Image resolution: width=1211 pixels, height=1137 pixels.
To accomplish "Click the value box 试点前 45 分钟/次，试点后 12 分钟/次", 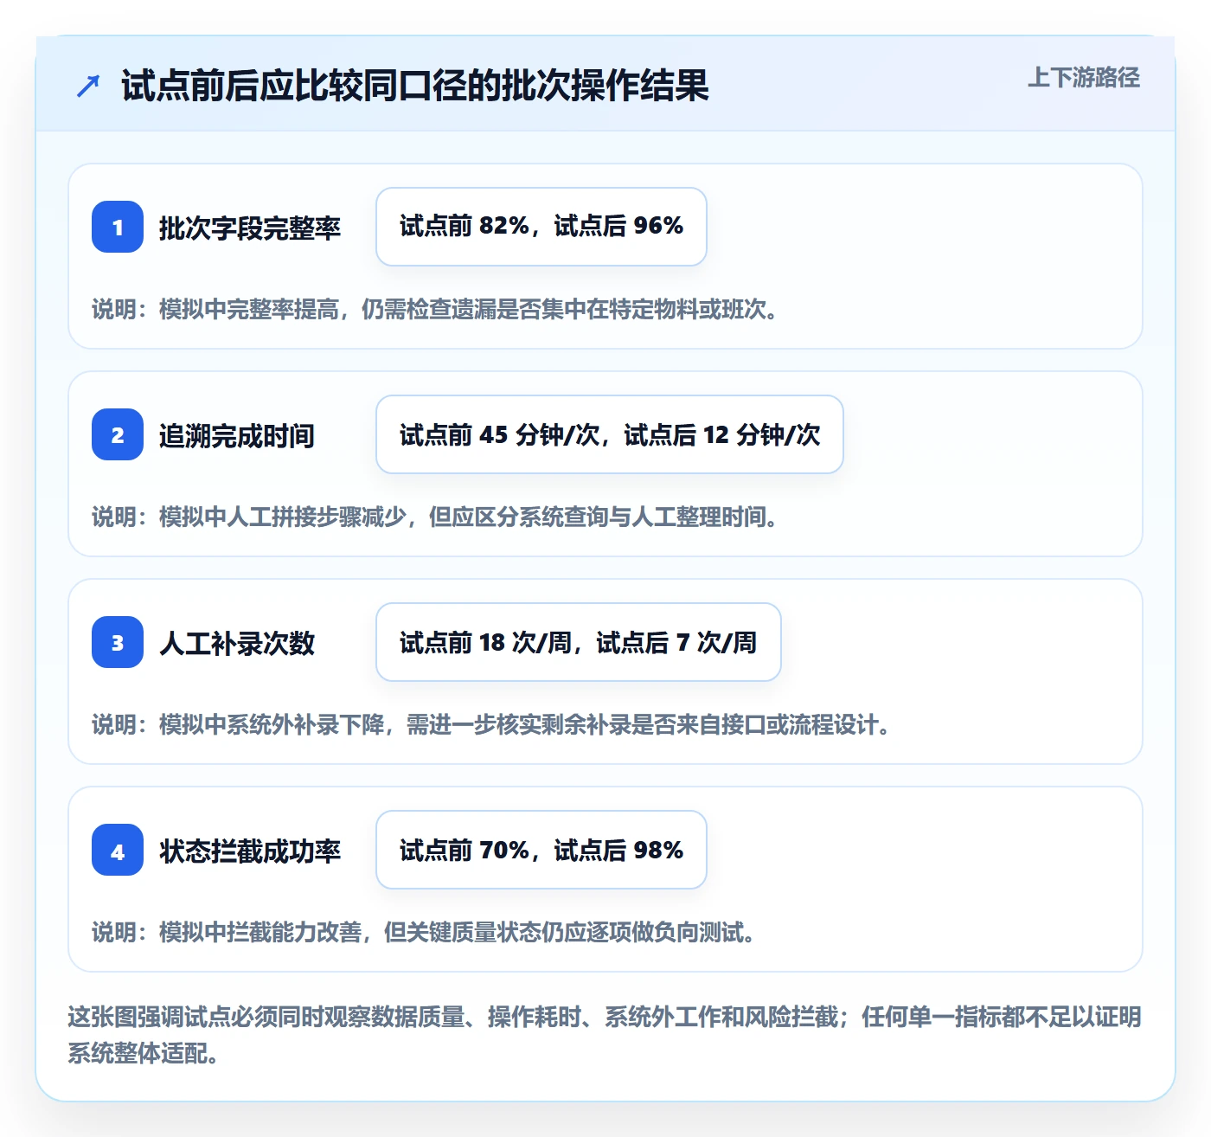I will coord(610,434).
